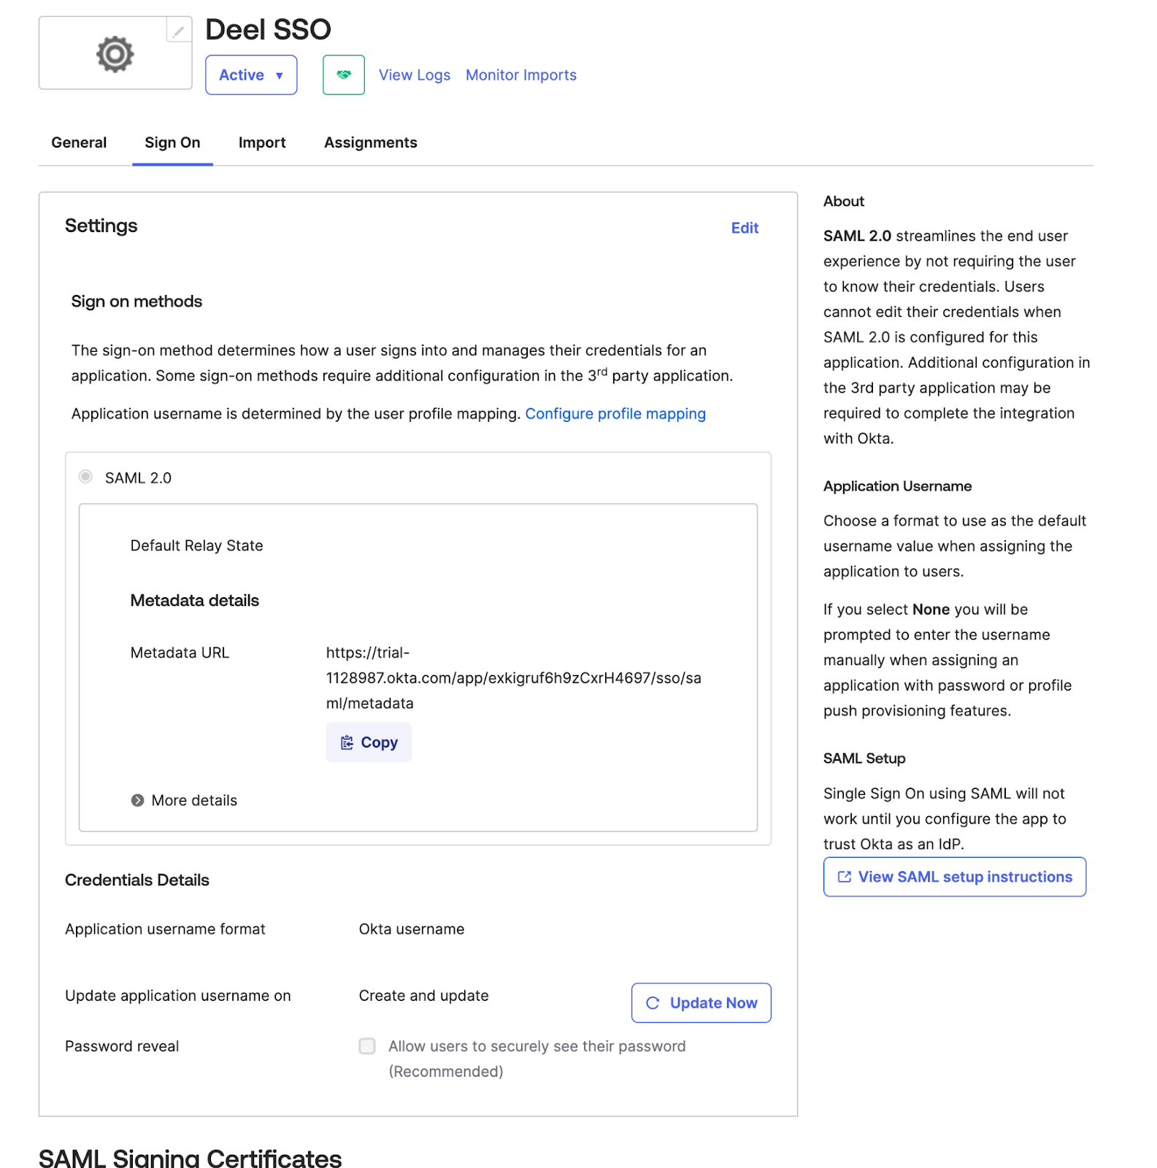Switch to the Import tab
The width and height of the screenshot is (1157, 1168).
(x=262, y=142)
